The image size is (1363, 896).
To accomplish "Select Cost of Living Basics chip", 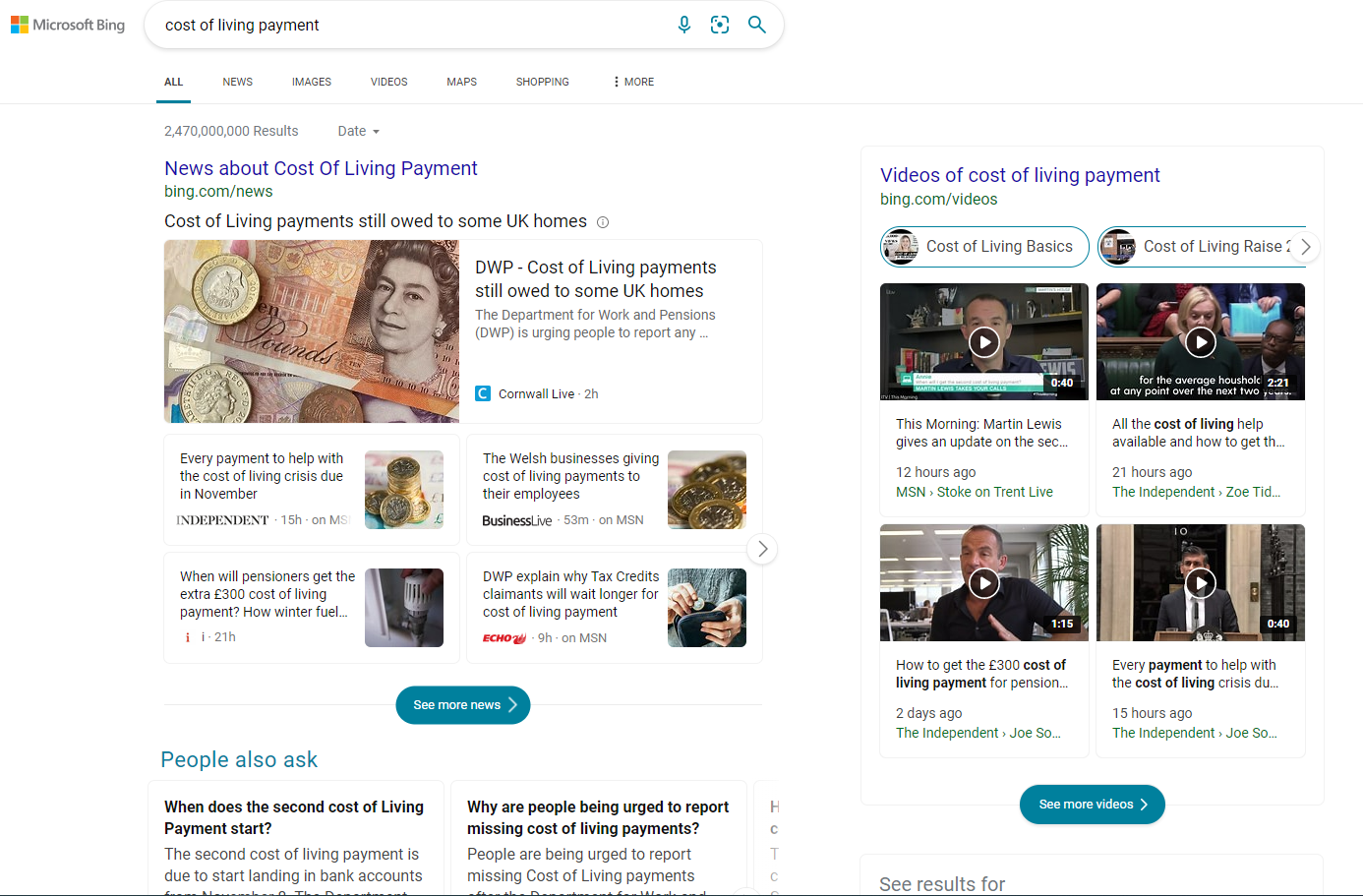I will tap(984, 247).
